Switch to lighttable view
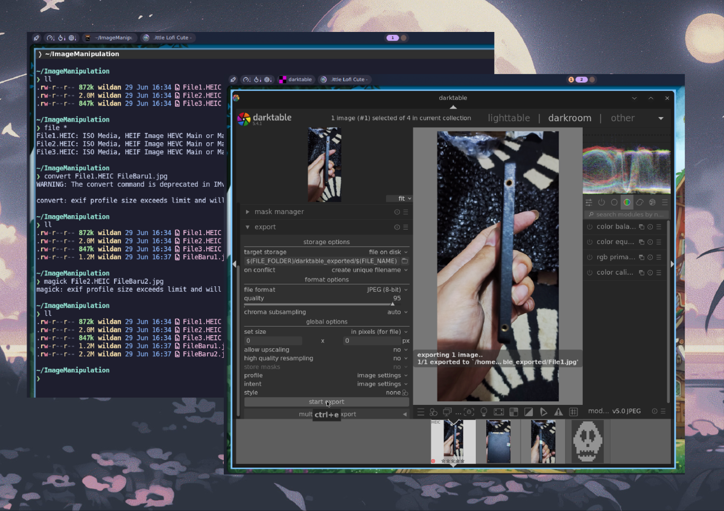The height and width of the screenshot is (511, 724). click(x=509, y=118)
